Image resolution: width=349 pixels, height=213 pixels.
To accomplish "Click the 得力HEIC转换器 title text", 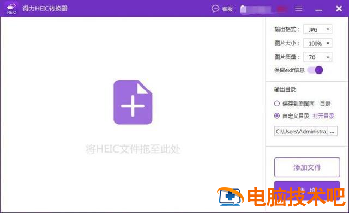I will (x=45, y=9).
